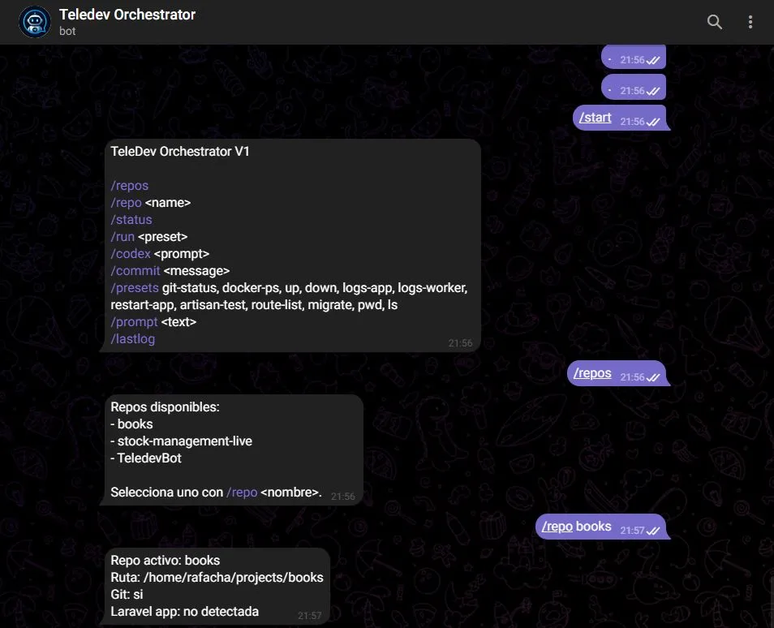
Task: Click the 'bot' subtitle under the chat title
Action: (67, 31)
